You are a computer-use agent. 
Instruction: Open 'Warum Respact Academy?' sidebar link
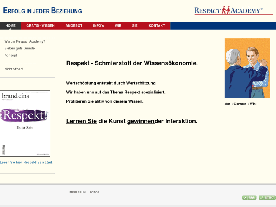(x=25, y=41)
